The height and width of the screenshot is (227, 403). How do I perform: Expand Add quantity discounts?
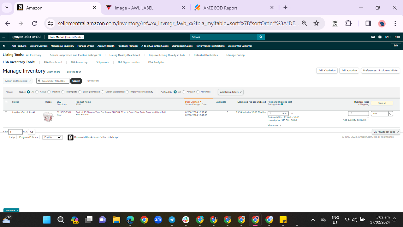click(x=356, y=120)
